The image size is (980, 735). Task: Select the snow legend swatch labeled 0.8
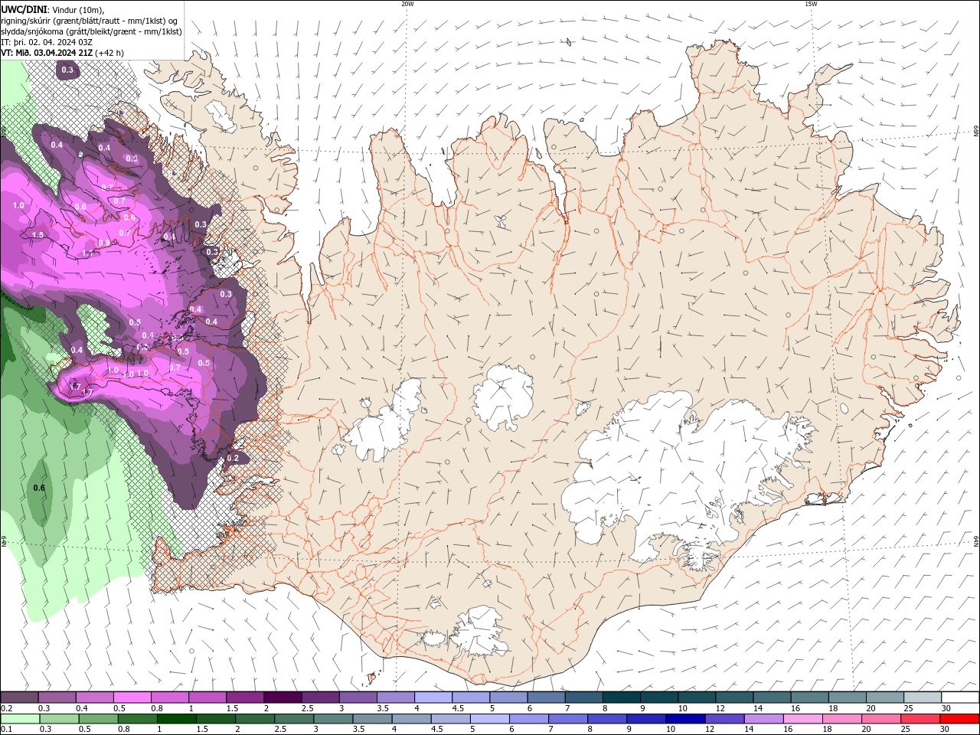[x=169, y=697]
